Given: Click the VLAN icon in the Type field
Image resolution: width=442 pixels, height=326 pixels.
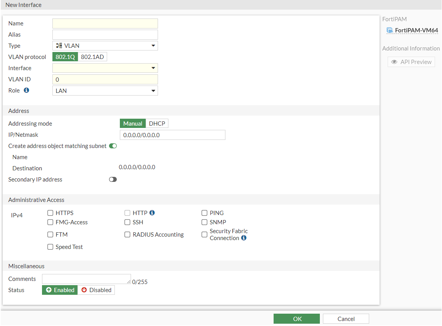Looking at the screenshot, I should 59,45.
